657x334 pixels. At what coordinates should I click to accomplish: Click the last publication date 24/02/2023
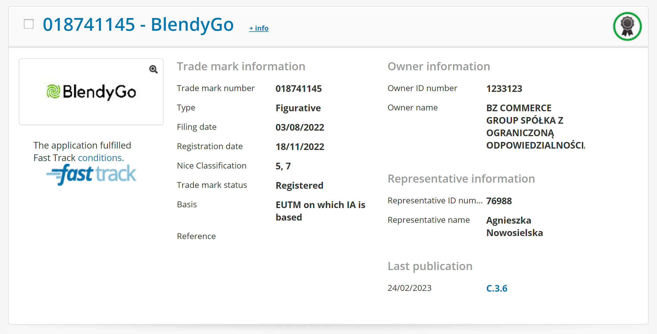(x=409, y=288)
